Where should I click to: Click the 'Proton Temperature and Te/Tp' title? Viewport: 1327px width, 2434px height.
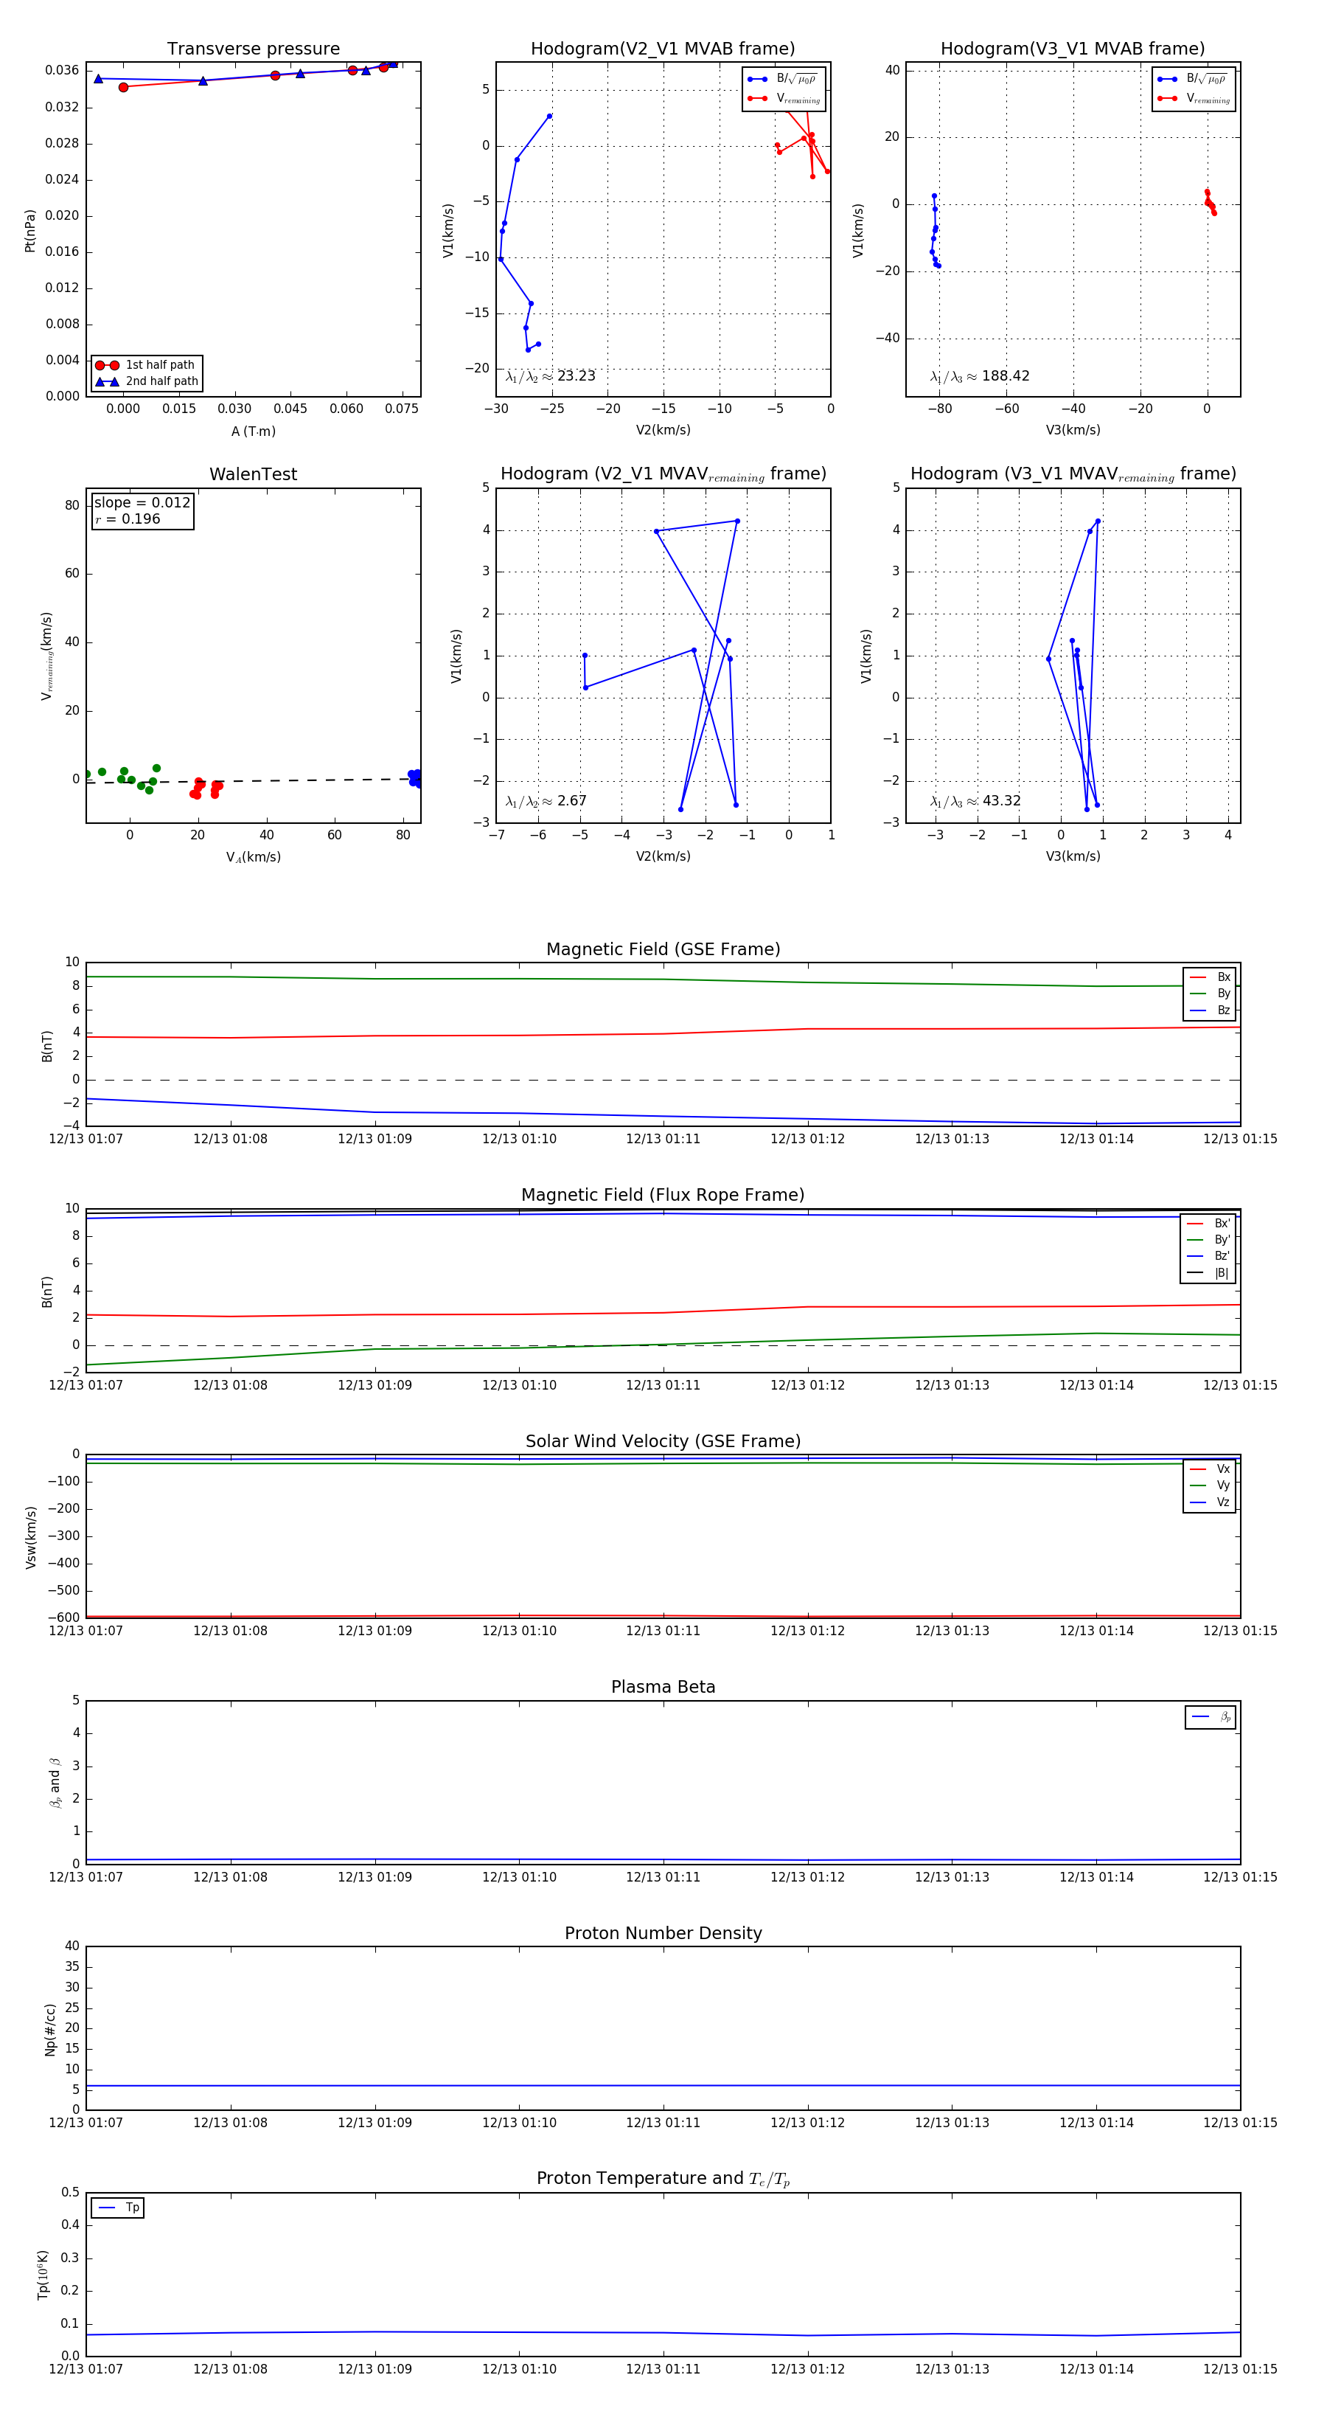[663, 2179]
